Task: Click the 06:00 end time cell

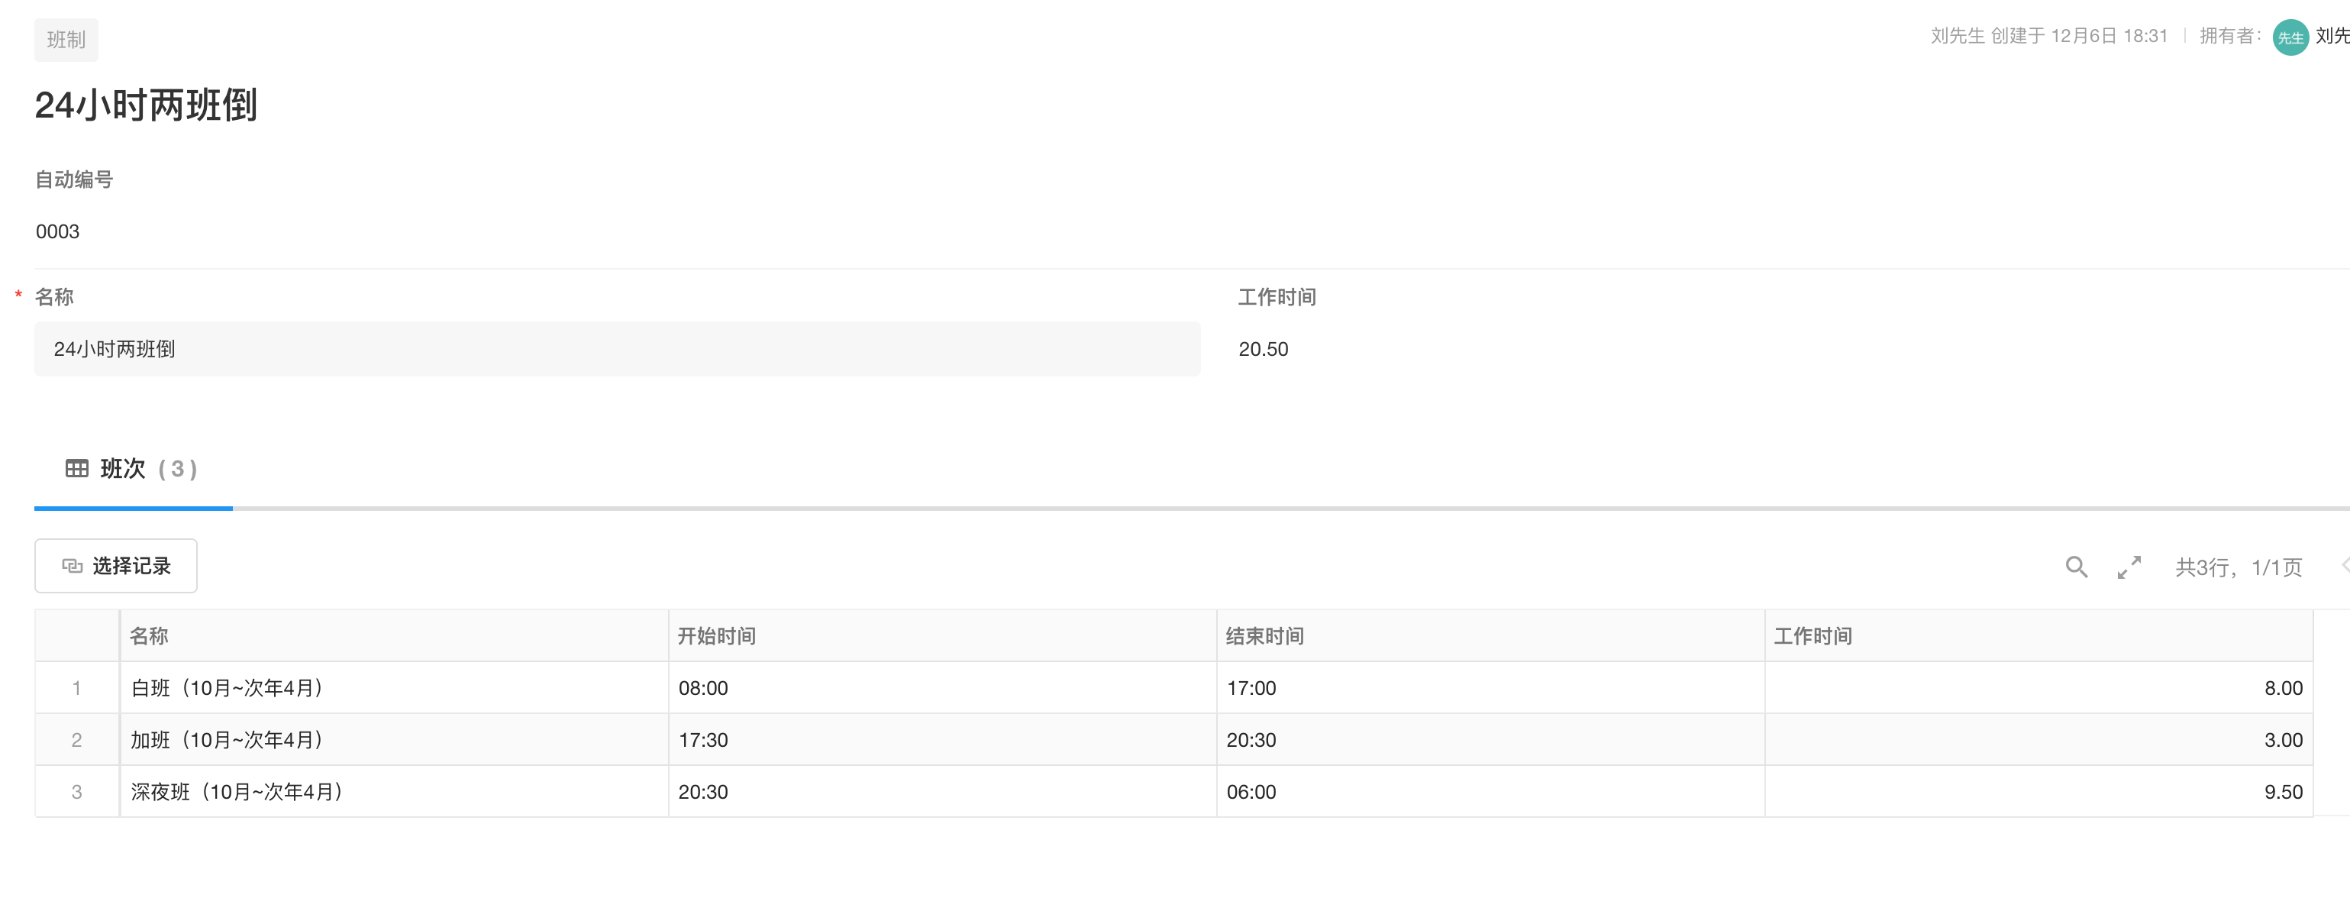Action: (x=1251, y=792)
